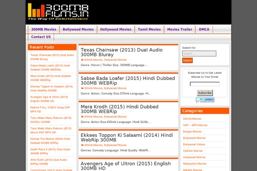Go to the Hollywood Movies menu item
The height and width of the screenshot is (171, 257).
coord(116,29)
